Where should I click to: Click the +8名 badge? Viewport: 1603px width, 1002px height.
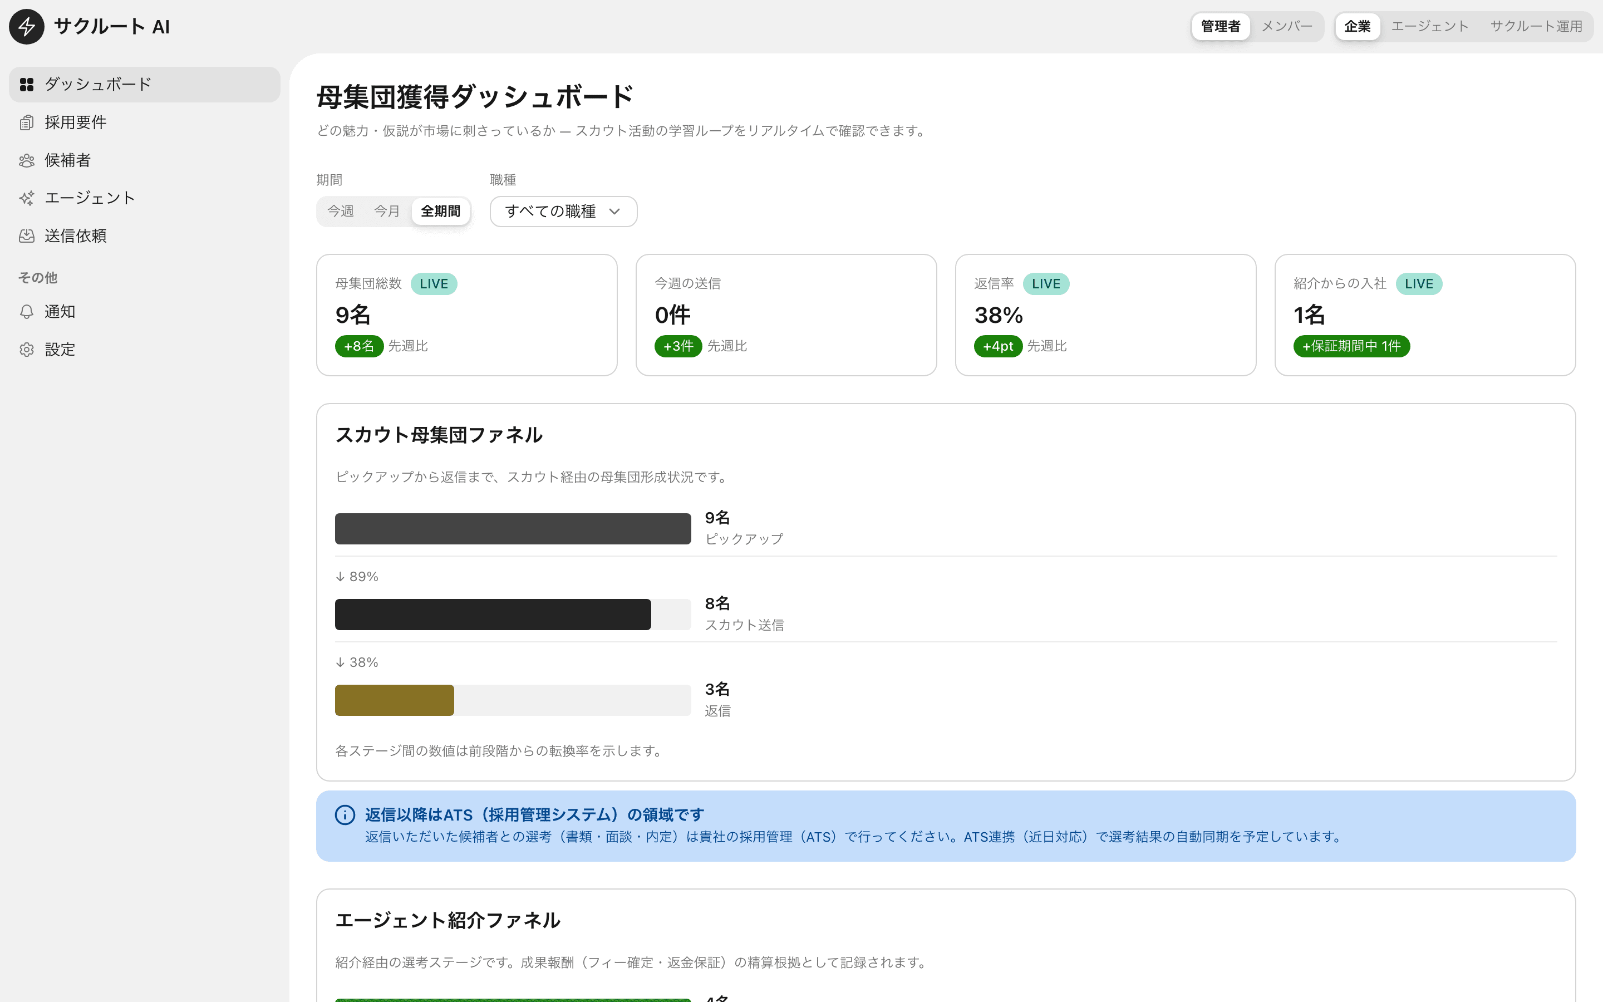(x=359, y=346)
